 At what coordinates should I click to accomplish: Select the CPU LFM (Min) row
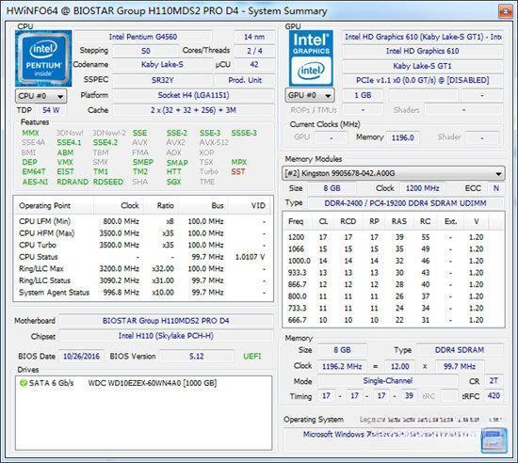click(143, 221)
